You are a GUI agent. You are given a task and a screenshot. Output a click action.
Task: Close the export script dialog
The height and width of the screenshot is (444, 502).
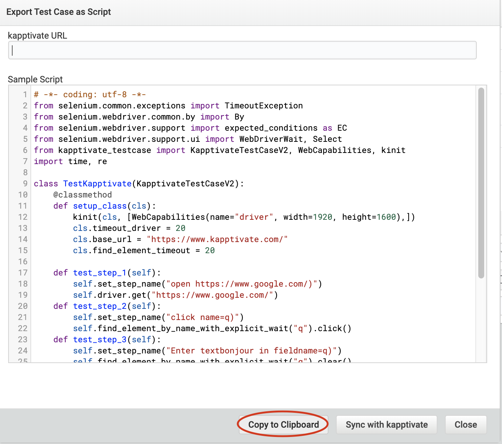465,425
